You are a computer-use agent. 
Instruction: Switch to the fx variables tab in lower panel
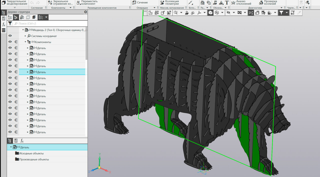(22, 141)
